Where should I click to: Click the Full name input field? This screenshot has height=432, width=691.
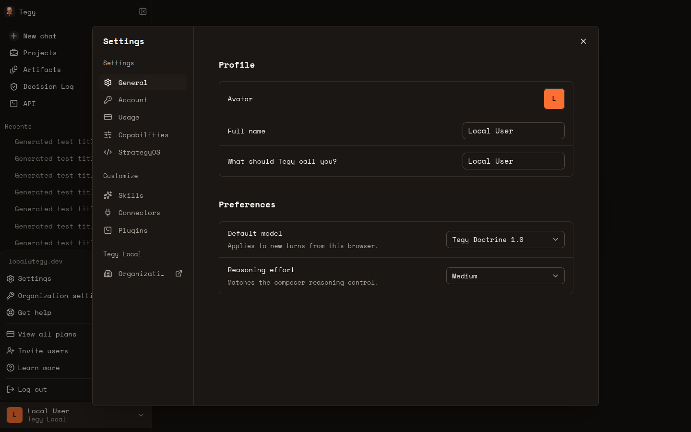pyautogui.click(x=513, y=131)
